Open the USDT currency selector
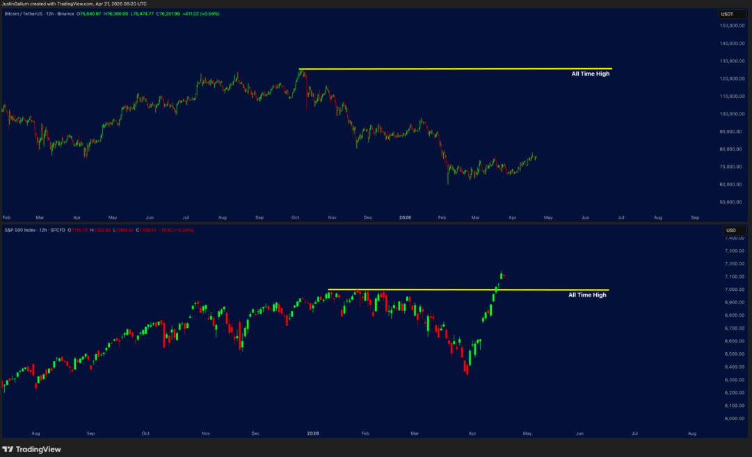The width and height of the screenshot is (752, 457). coord(727,14)
